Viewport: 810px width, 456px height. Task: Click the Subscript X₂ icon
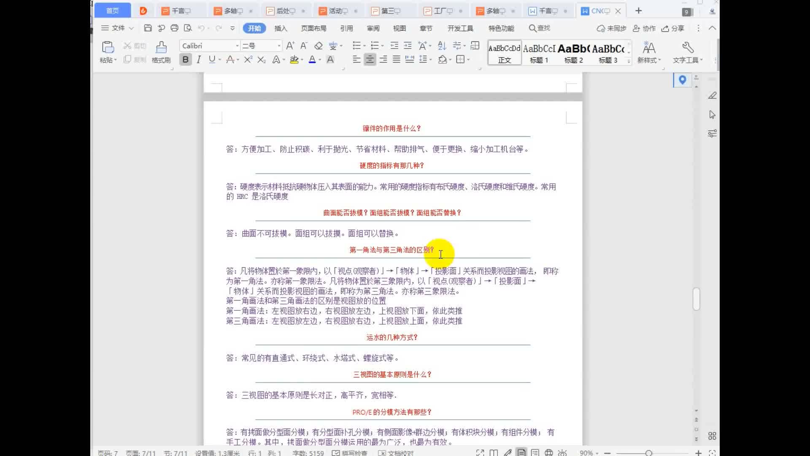262,60
